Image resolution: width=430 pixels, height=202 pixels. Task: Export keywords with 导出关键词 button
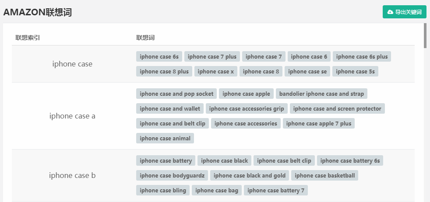[x=405, y=12]
